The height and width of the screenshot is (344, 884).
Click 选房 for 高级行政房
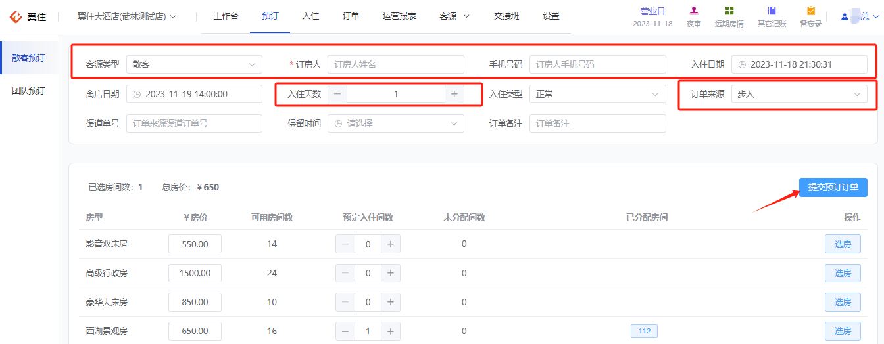coord(843,273)
